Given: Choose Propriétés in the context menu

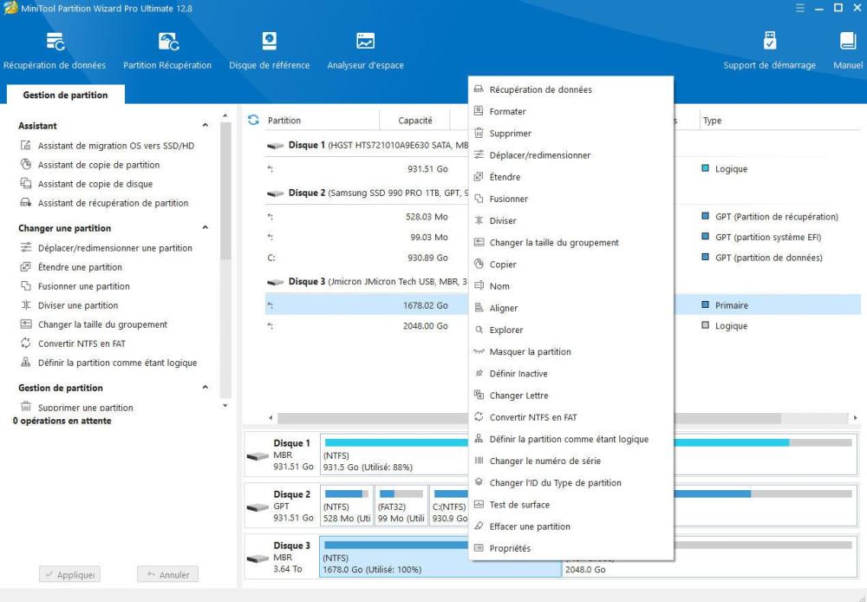Looking at the screenshot, I should [510, 548].
